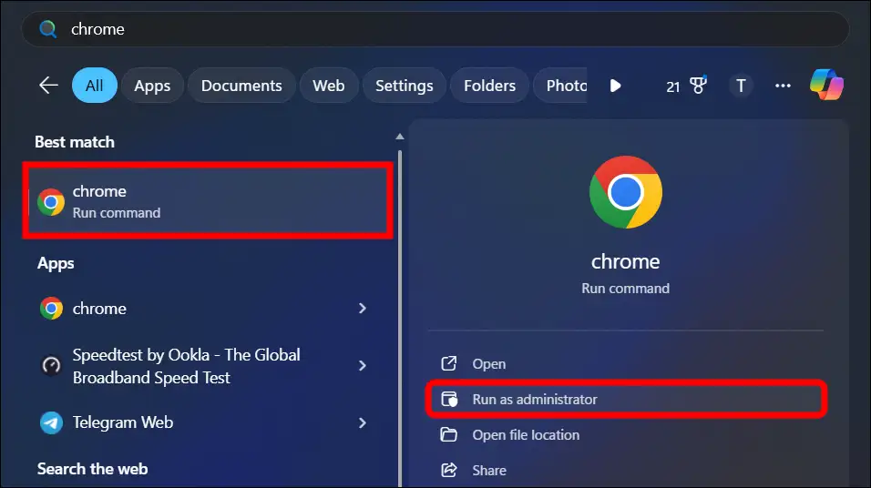Expand the Telegram Web chevron

click(363, 423)
